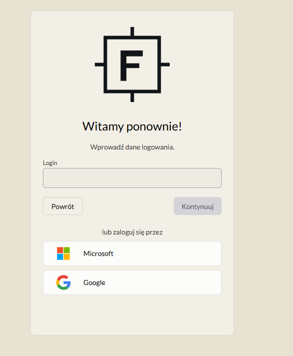Click the 'Wprowadź dane logowania.' text

coord(132,147)
